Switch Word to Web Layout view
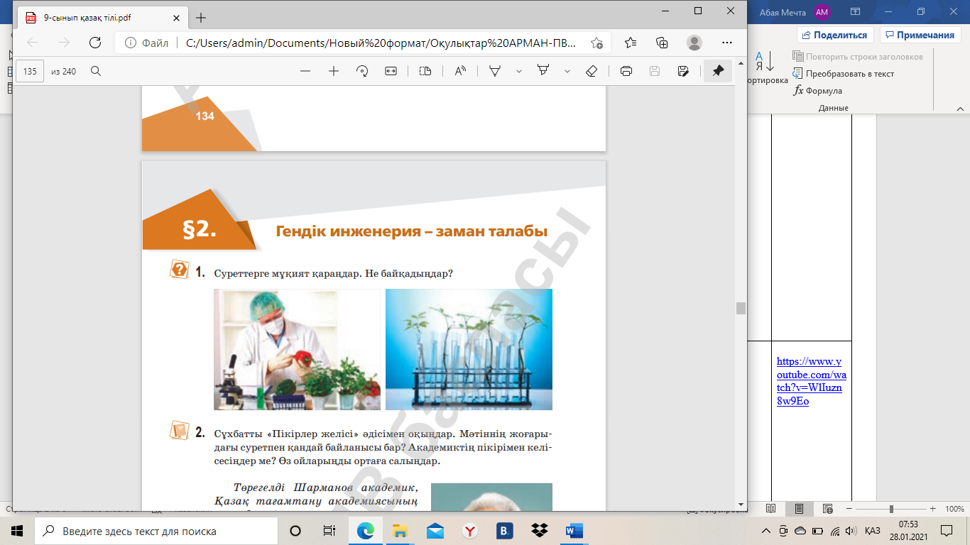 (828, 509)
